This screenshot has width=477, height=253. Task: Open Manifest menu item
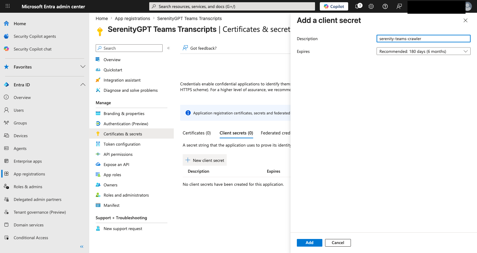click(112, 205)
